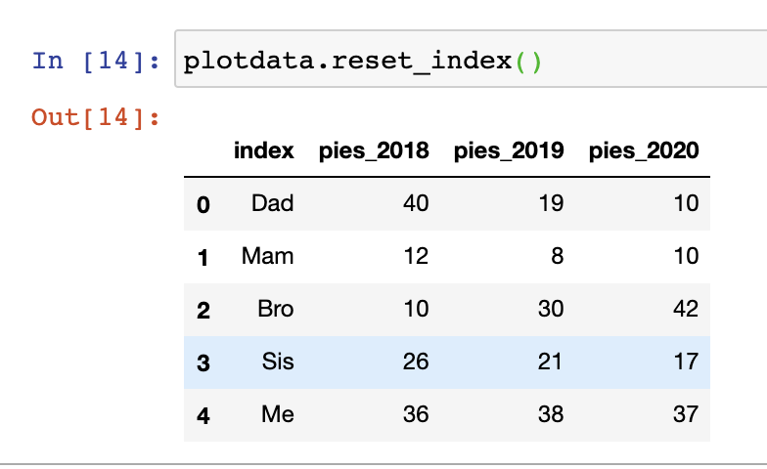The width and height of the screenshot is (767, 469).
Task: Click the Dad cell in index column
Action: [x=272, y=203]
